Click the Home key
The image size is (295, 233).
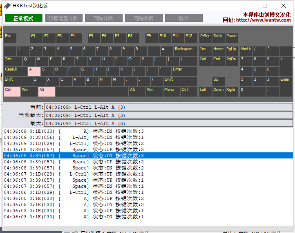[219, 51]
